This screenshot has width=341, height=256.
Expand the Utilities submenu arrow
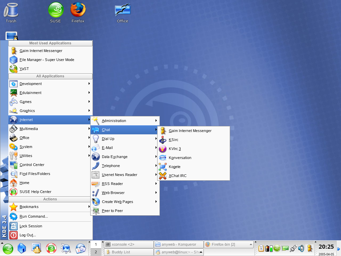click(89, 156)
